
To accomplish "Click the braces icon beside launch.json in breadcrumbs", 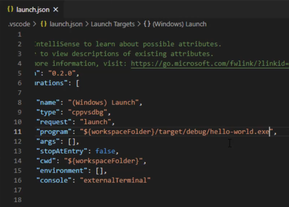I will (44, 24).
